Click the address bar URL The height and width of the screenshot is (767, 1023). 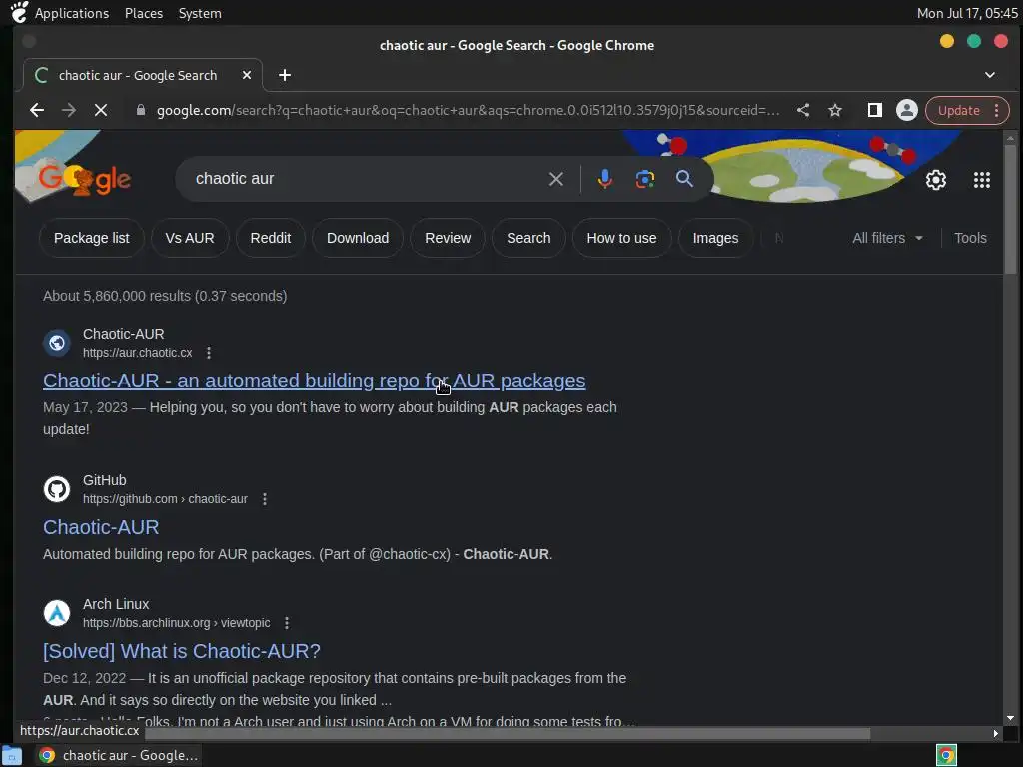(468, 110)
